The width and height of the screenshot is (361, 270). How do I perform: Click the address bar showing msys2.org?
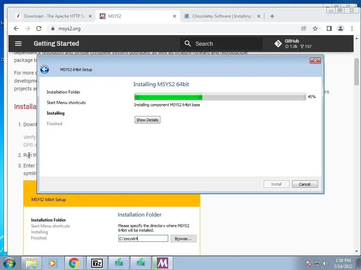click(x=173, y=28)
